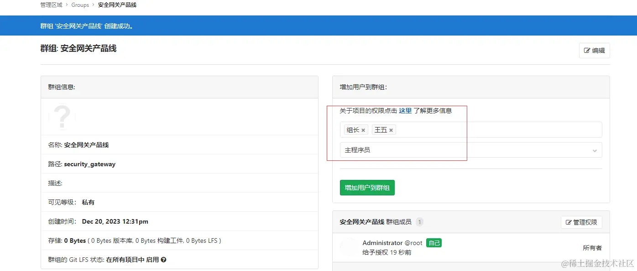Click the 自己 badge beside Administrator
Screen dimensions: 637x271
click(434, 243)
